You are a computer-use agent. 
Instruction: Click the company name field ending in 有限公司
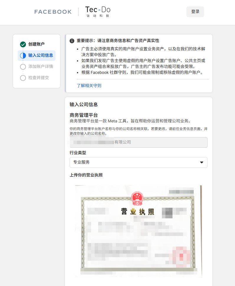(138, 142)
